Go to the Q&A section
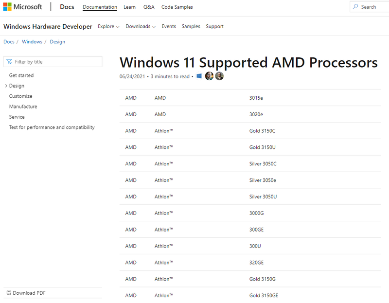The image size is (389, 303). point(149,7)
